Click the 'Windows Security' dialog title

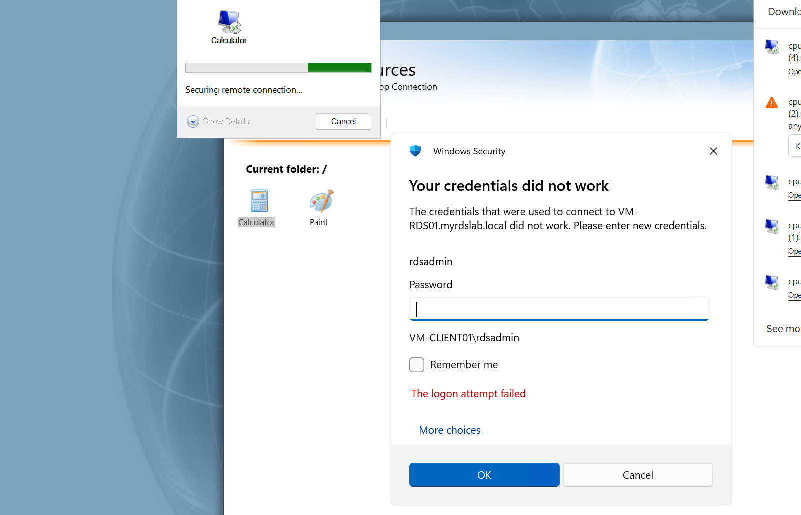point(469,151)
